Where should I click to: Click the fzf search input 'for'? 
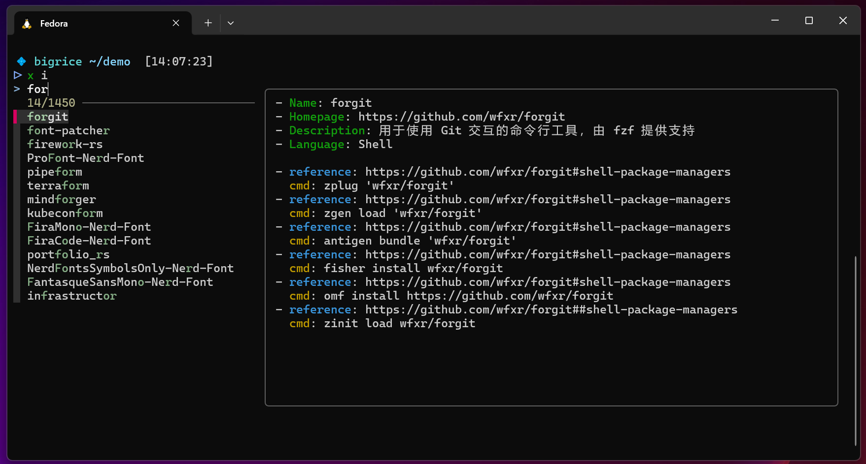pyautogui.click(x=37, y=89)
